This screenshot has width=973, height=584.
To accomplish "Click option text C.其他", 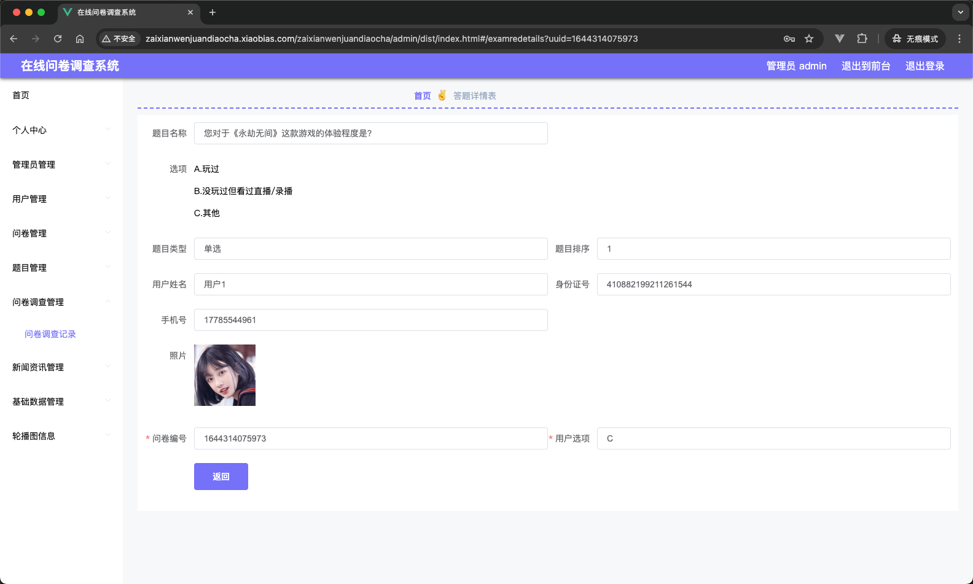I will click(x=207, y=213).
